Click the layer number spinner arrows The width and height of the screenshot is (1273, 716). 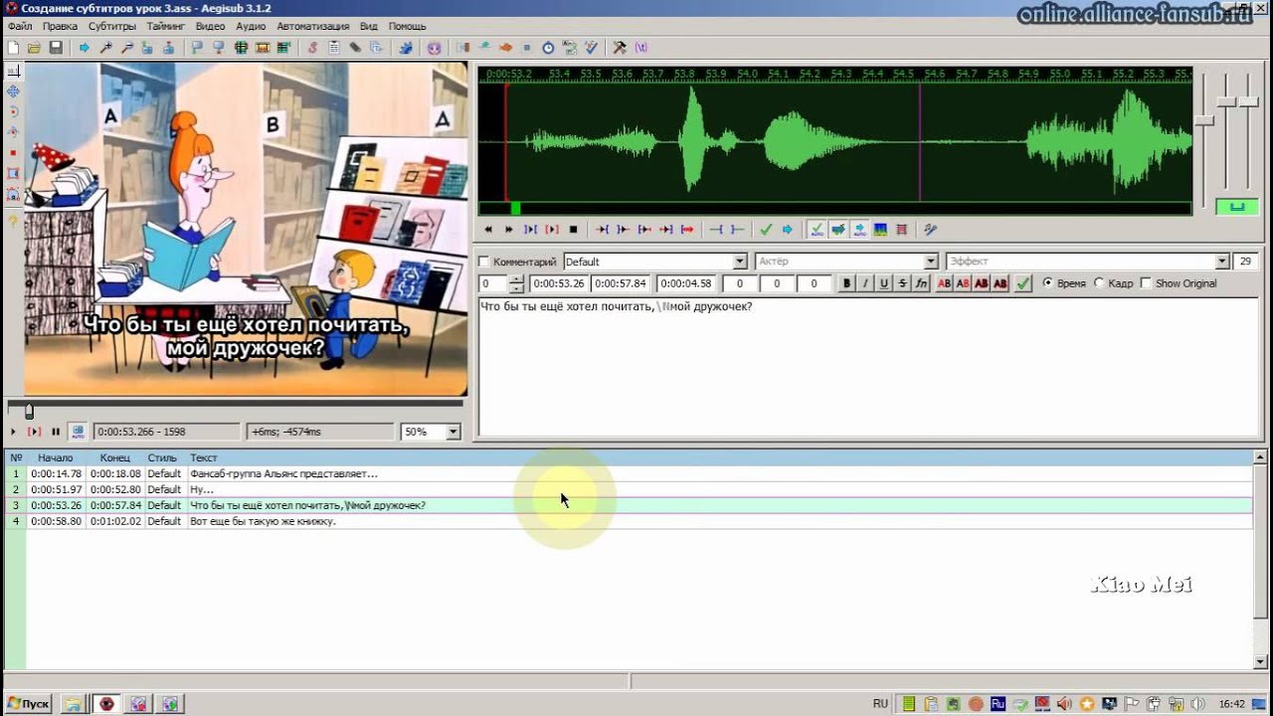tap(515, 283)
